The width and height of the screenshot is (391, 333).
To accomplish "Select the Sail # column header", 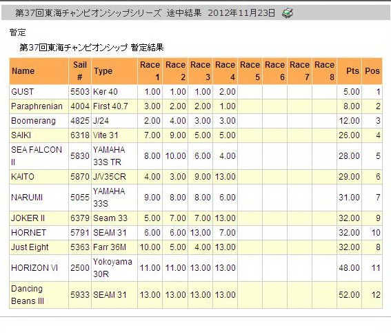I will (80, 71).
